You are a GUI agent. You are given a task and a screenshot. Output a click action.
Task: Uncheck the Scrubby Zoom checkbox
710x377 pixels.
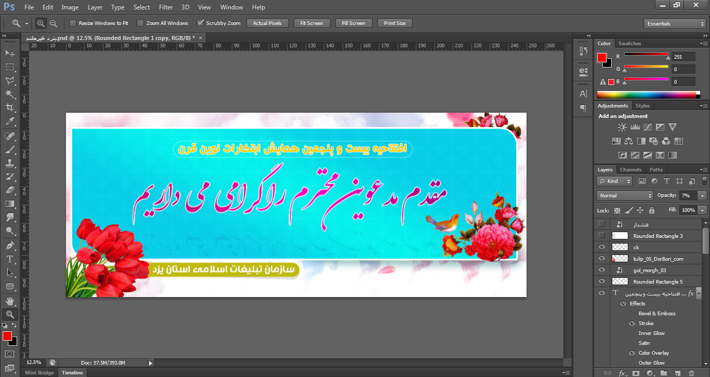tap(200, 23)
